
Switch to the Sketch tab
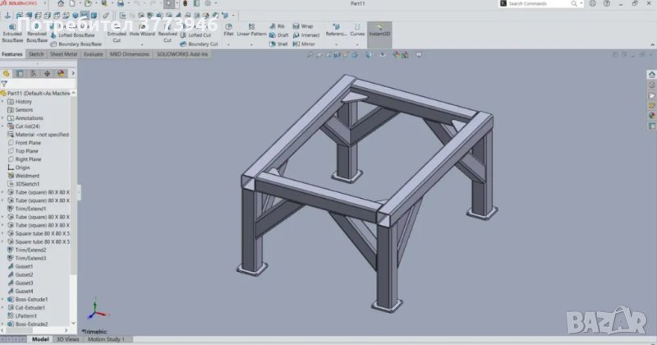(x=36, y=54)
